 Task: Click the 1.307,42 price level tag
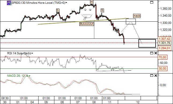click(164, 39)
